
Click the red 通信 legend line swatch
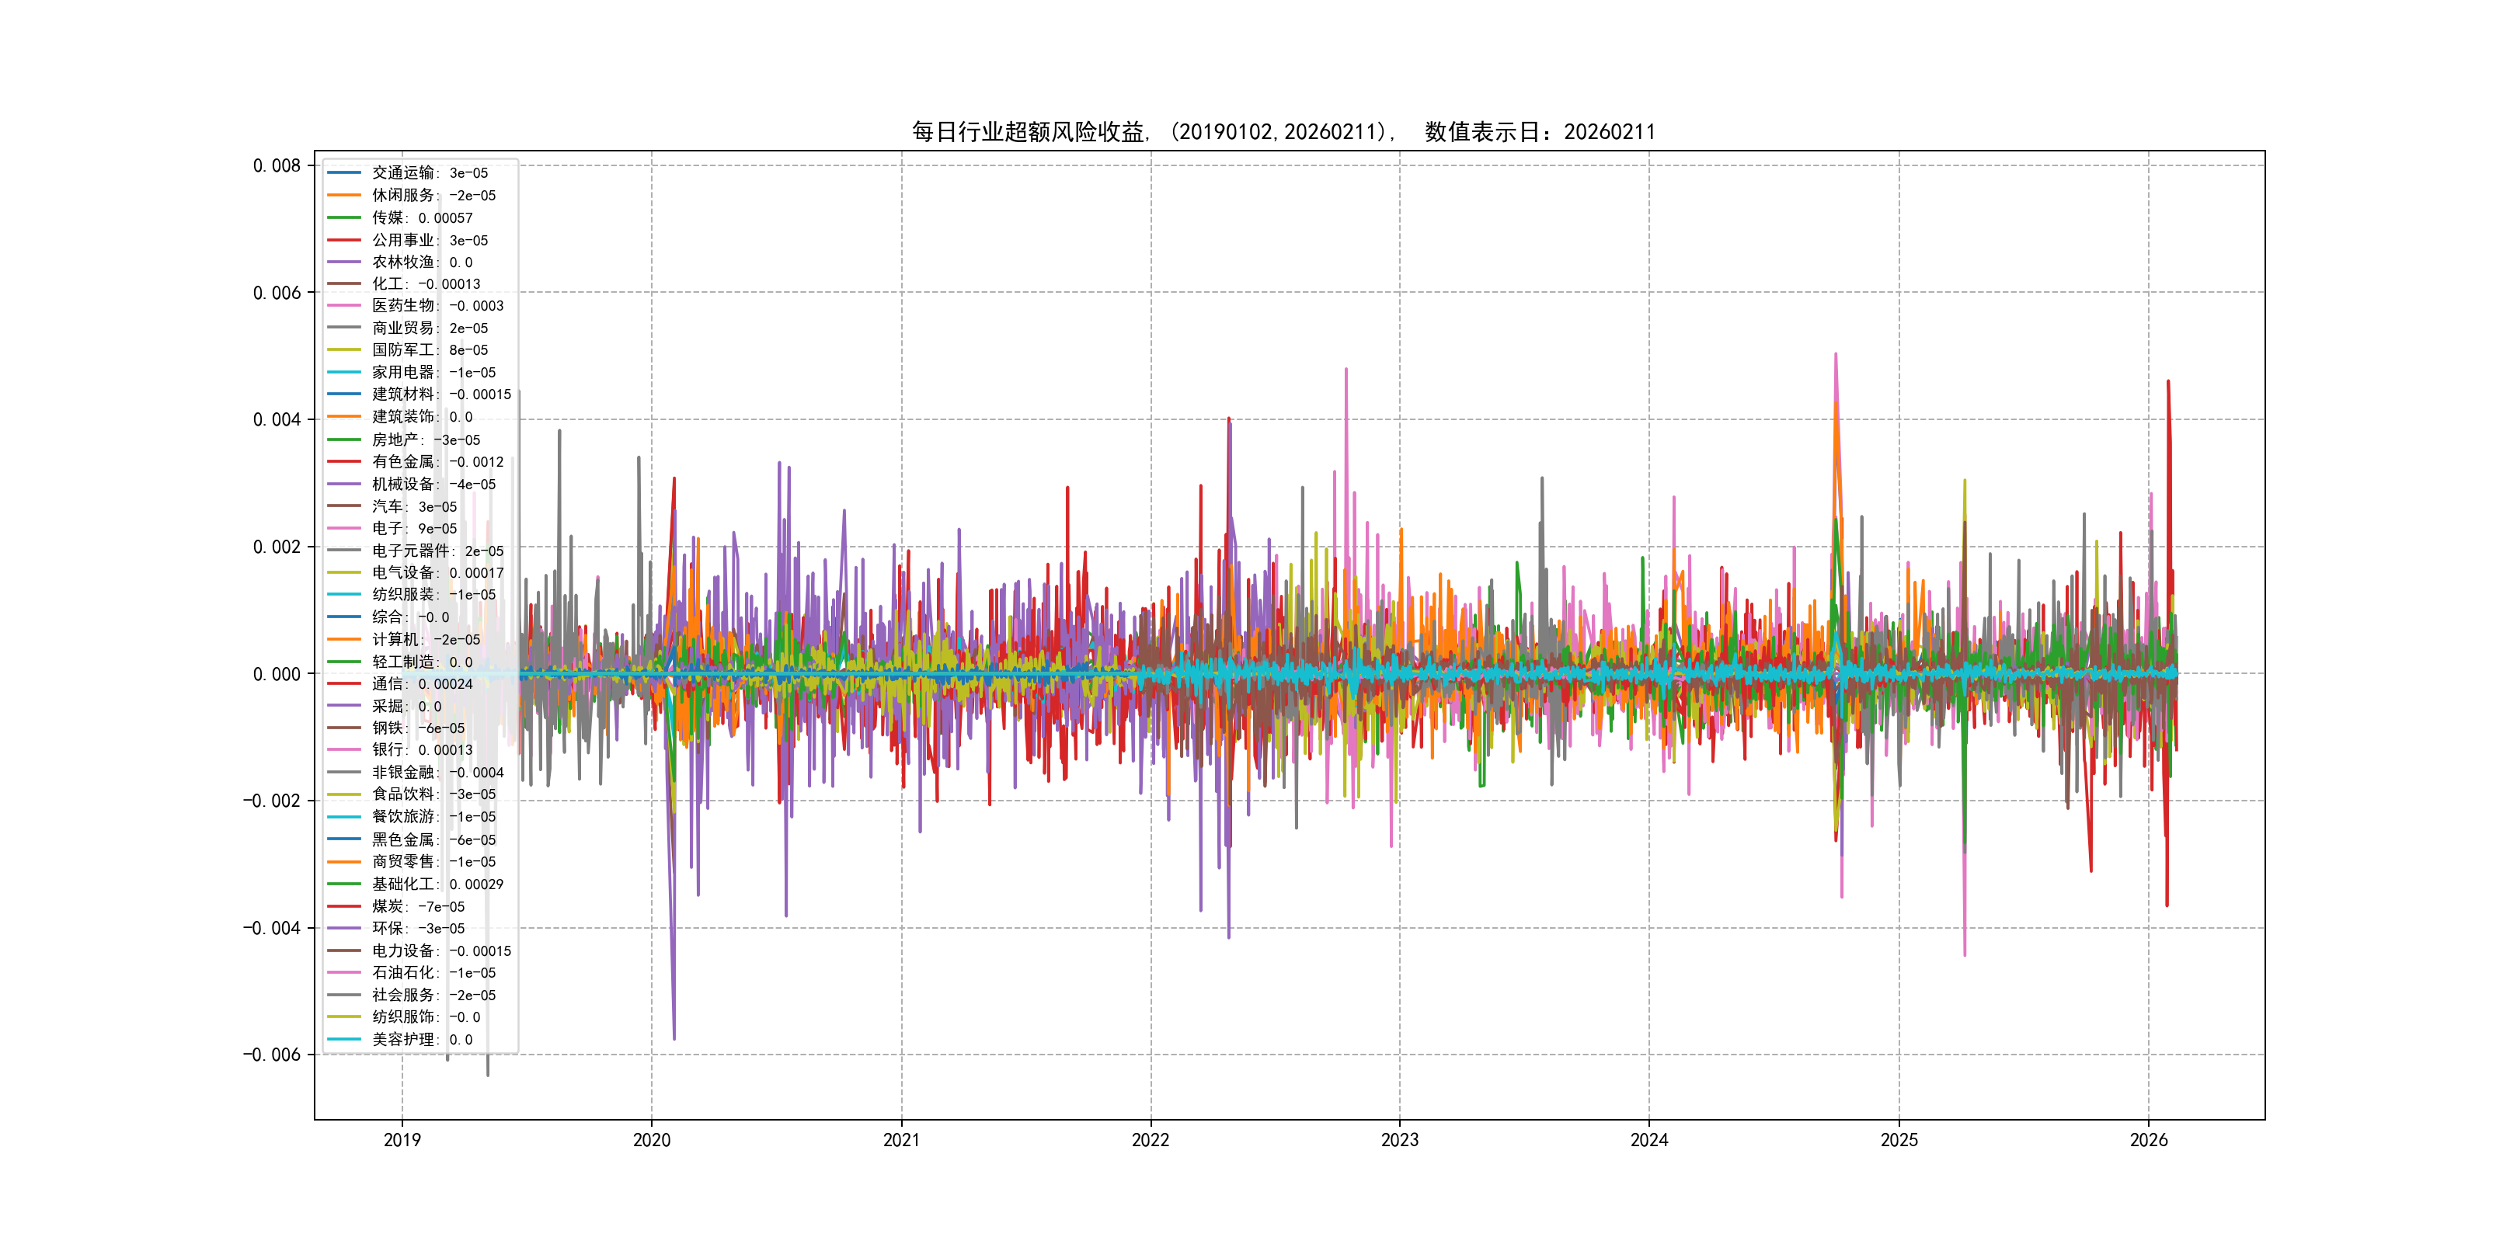(344, 683)
